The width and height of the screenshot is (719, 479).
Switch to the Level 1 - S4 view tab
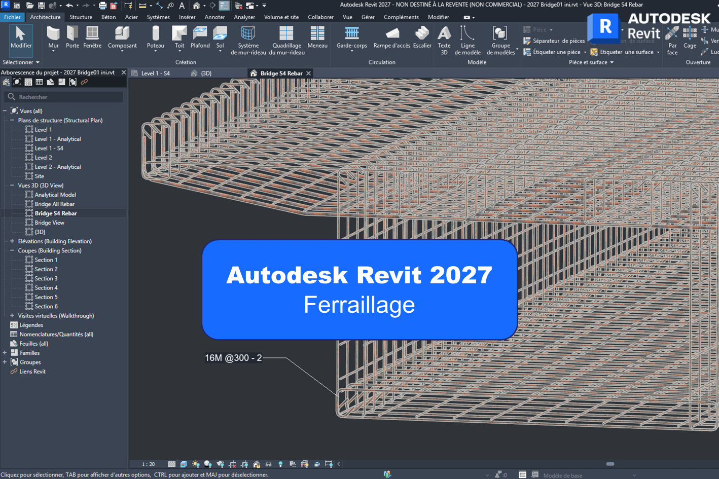[155, 73]
